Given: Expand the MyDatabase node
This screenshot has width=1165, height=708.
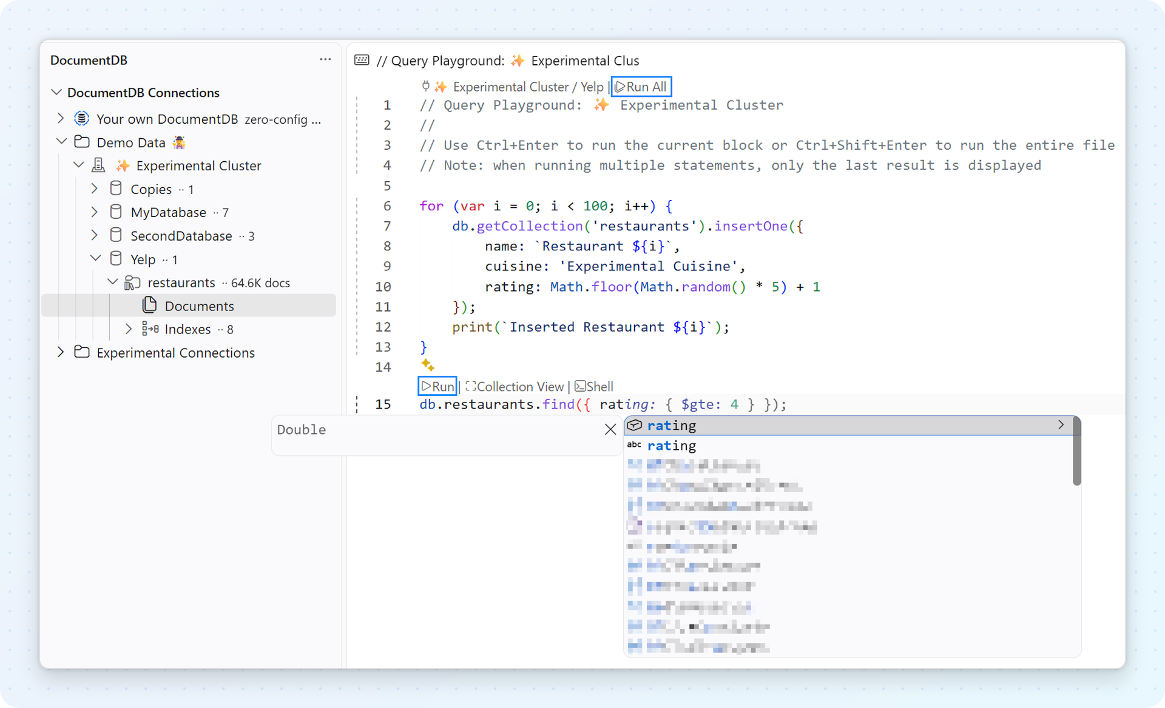Looking at the screenshot, I should (94, 212).
